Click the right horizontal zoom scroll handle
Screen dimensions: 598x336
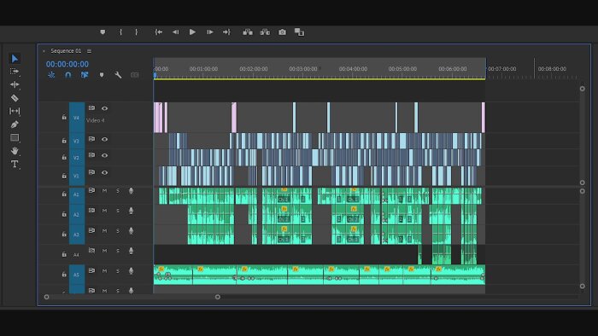[217, 297]
